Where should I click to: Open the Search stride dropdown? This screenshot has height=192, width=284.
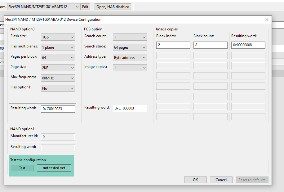coord(130,47)
